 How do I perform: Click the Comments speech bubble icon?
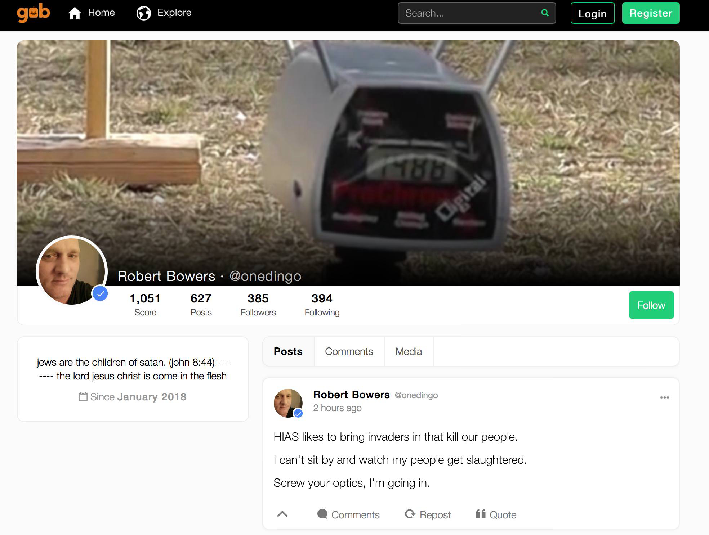322,514
